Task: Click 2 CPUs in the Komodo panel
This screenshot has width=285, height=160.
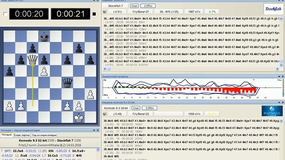Action: 150,108
